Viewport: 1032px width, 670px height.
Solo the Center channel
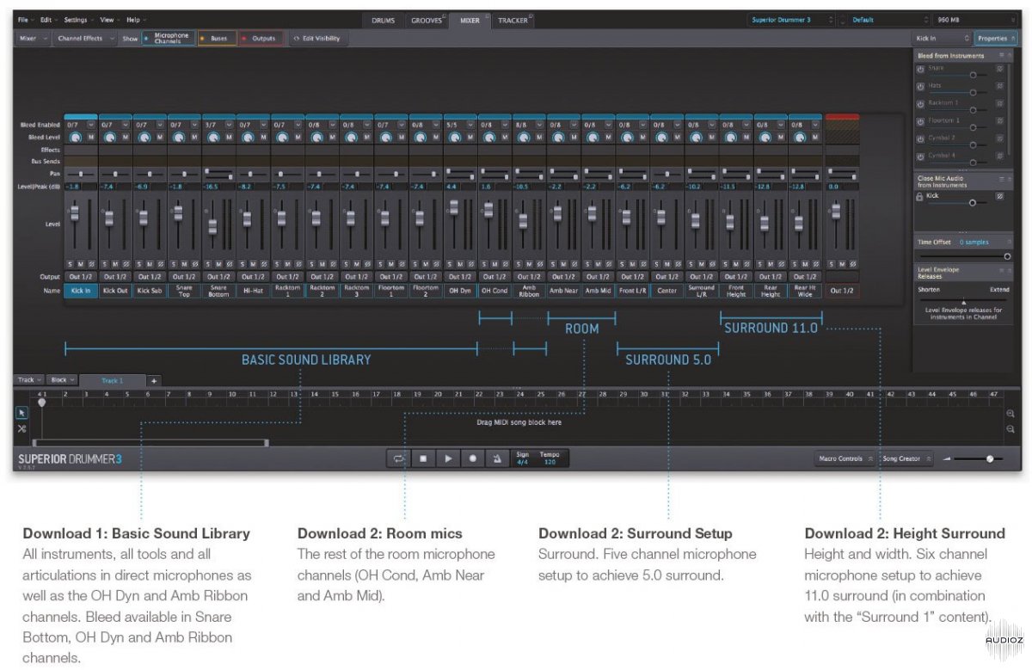coord(654,264)
